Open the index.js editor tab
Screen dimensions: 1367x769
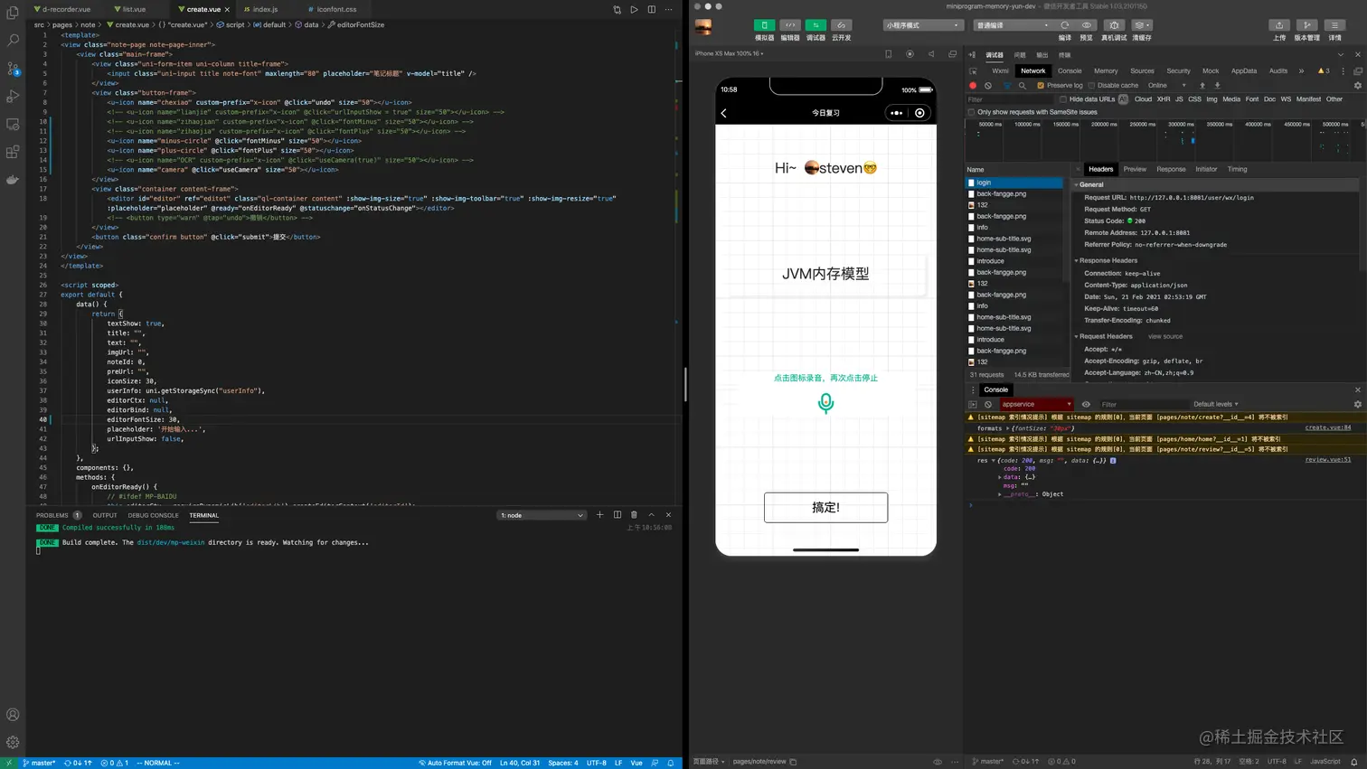(263, 9)
